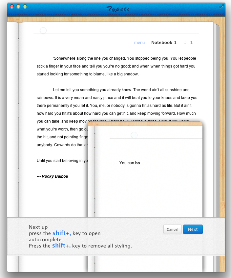231x278 pixels.
Task: Enter fullscreen using the top-right arrows icon
Action: 222,6
